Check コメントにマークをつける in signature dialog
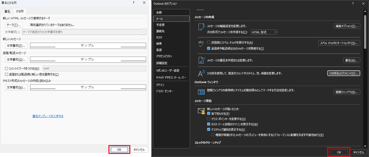369x157 pixels. tap(6, 69)
